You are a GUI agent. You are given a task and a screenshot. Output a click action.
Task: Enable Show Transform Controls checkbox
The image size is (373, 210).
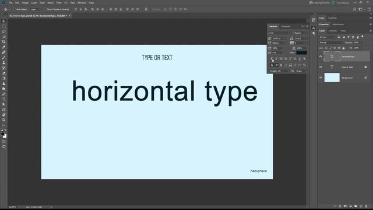(45, 9)
